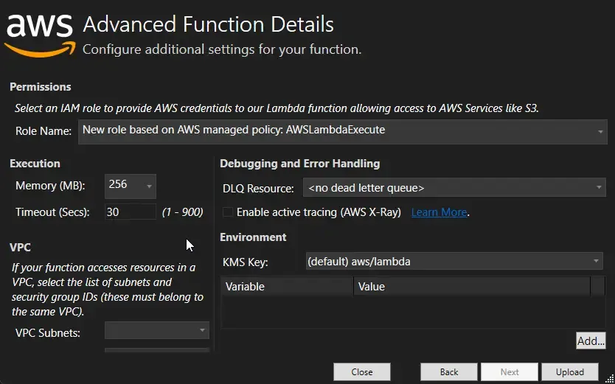Click the window resize grip in corner
The image size is (615, 384).
[x=608, y=378]
